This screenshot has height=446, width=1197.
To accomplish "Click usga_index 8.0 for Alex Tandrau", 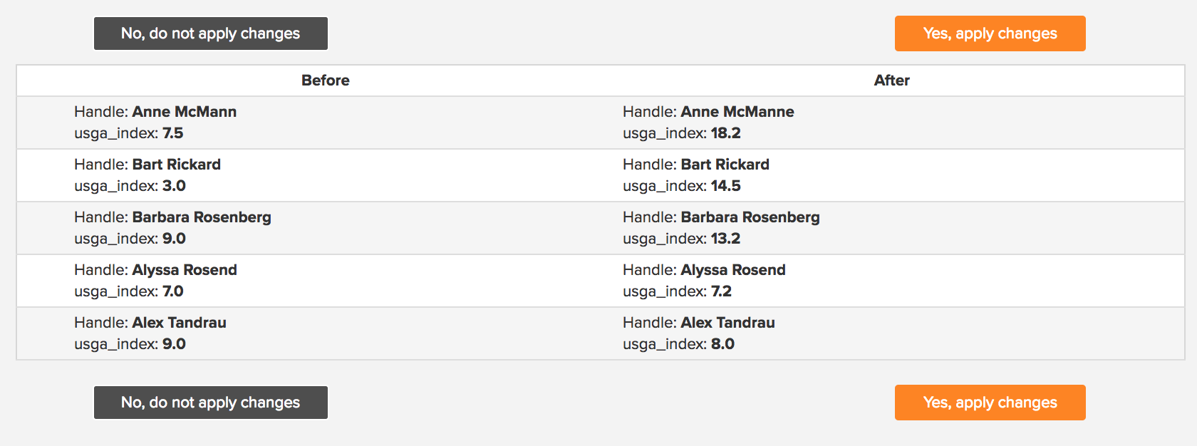I will [x=723, y=344].
